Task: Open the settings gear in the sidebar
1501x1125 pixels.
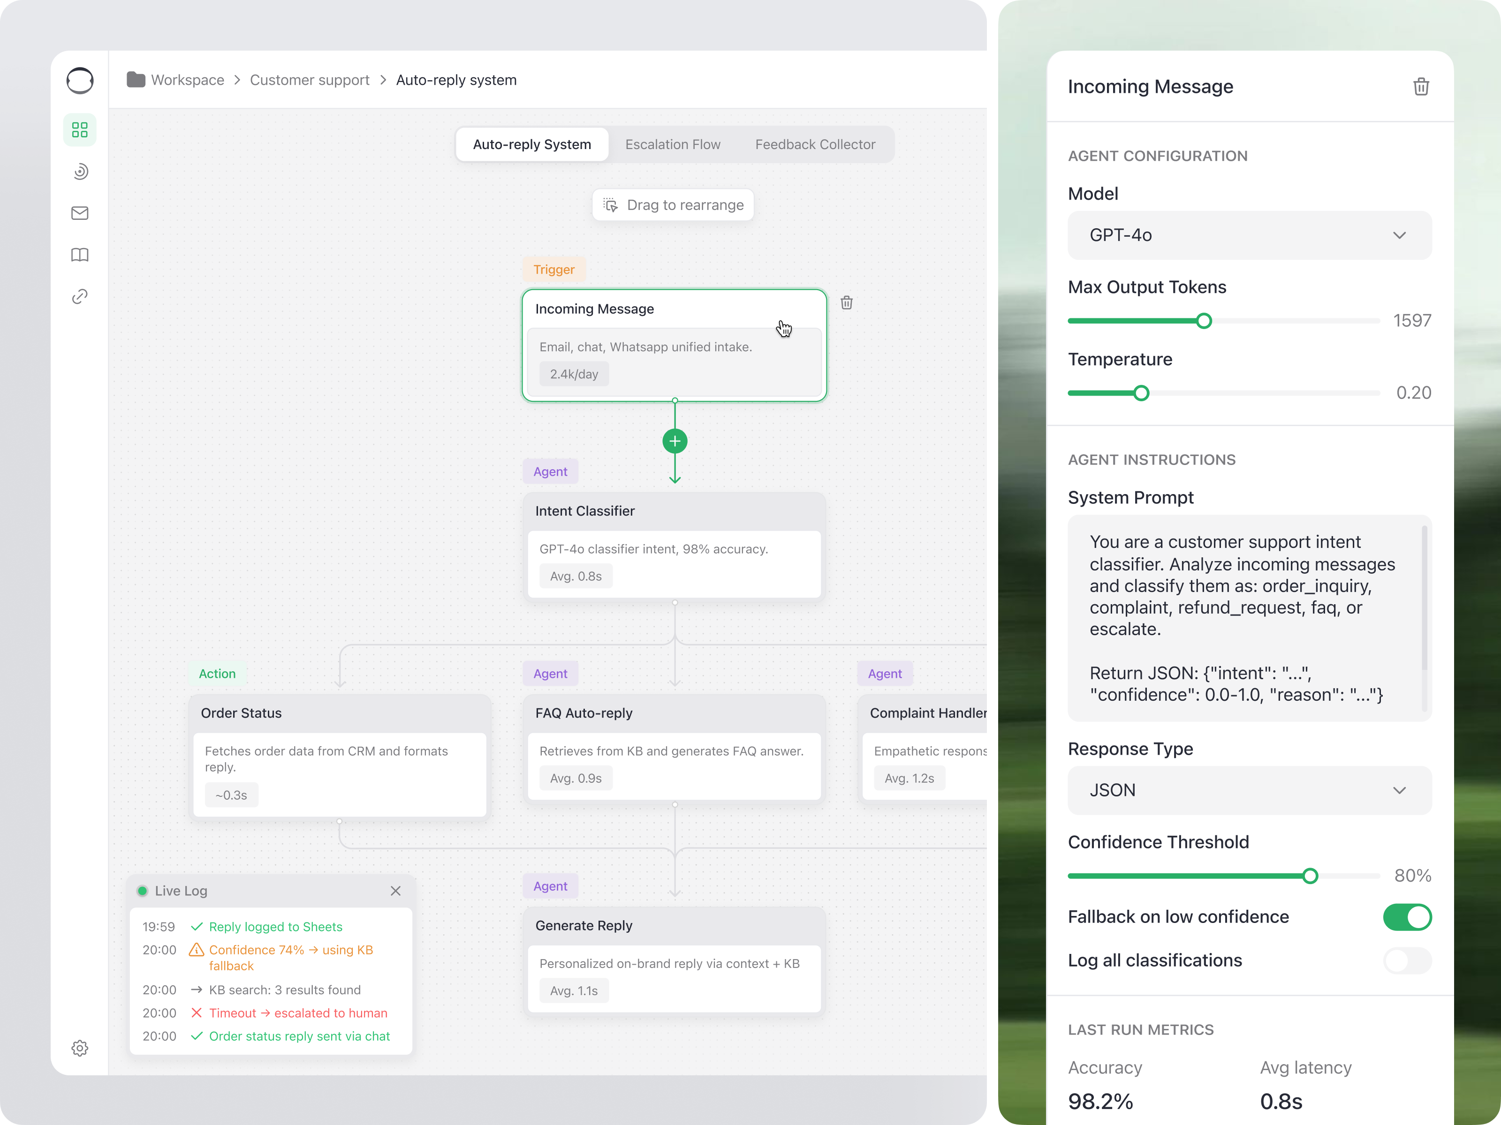Action: (79, 1048)
